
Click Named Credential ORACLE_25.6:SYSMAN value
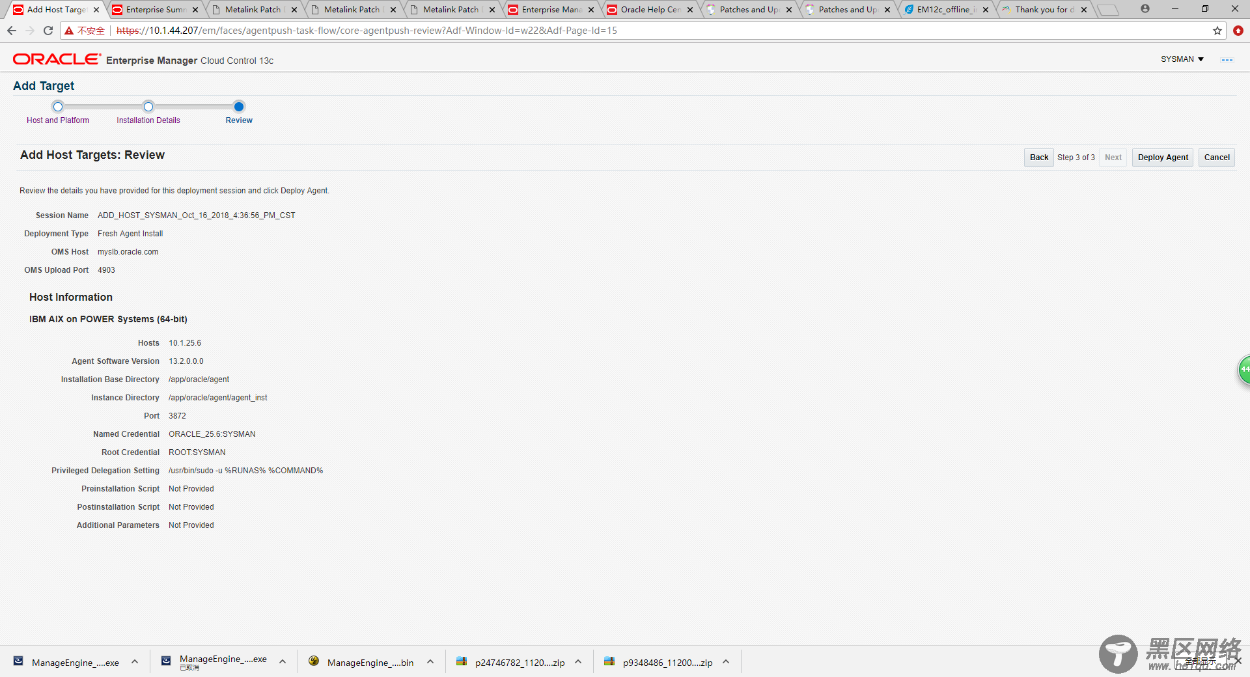click(x=212, y=434)
